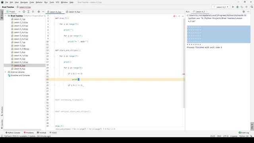Click Expand All icon in Project panel
The image size is (254, 143).
click(28, 12)
